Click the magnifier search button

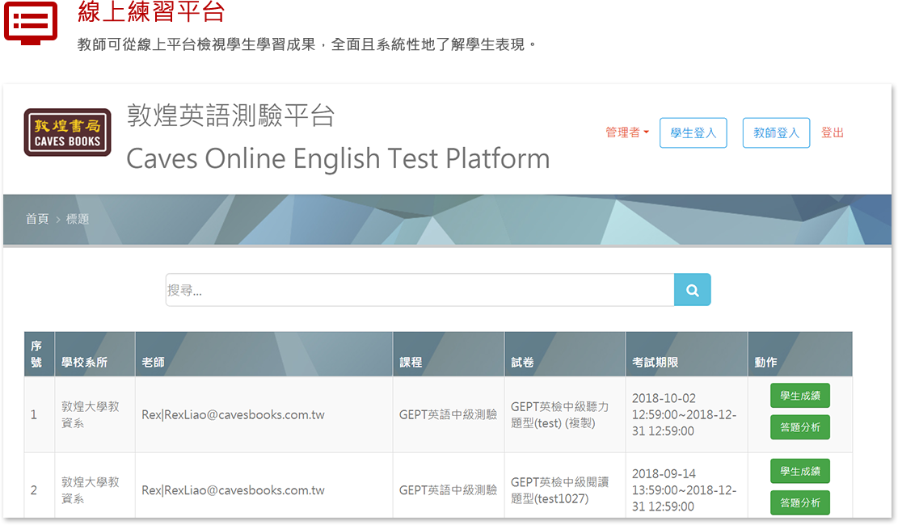692,290
